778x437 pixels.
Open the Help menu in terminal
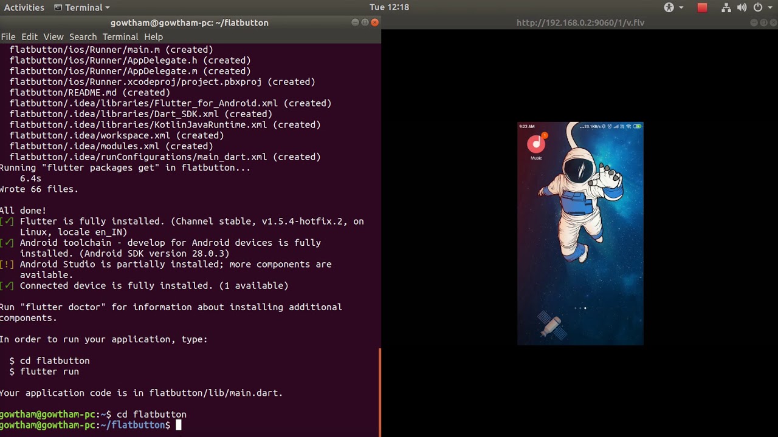[153, 37]
